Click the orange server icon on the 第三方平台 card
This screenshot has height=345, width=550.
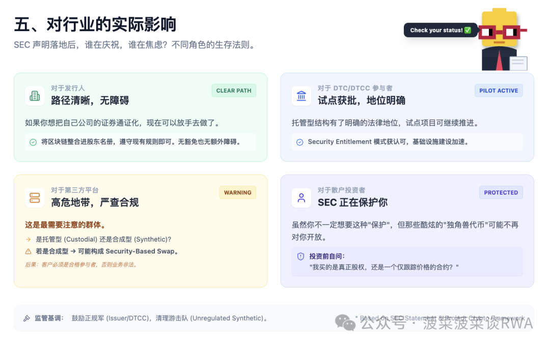[x=35, y=197]
